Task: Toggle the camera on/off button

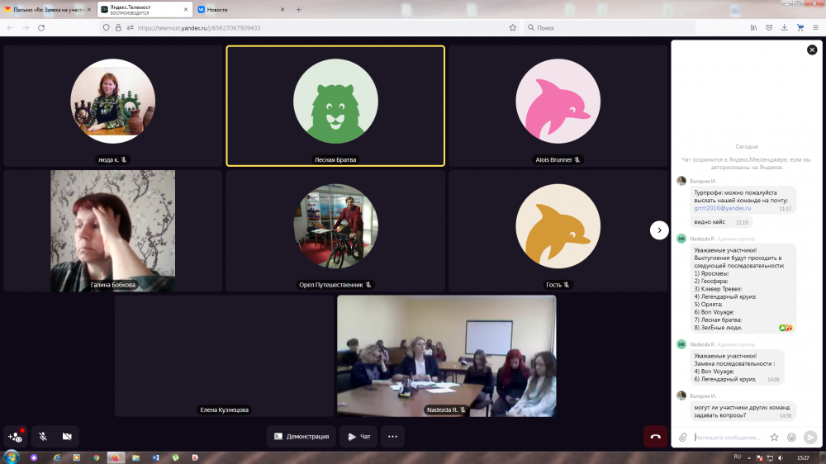Action: [67, 436]
